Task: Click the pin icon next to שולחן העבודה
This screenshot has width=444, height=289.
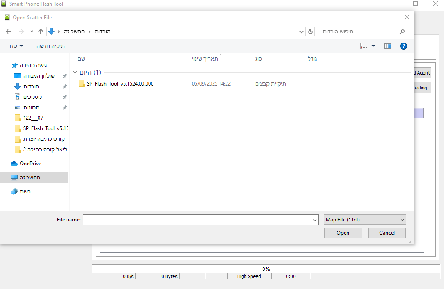Action: coord(64,76)
